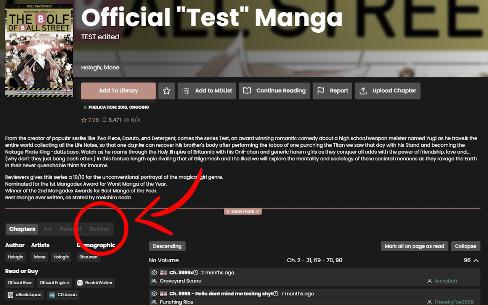Click the user icon beside FriendlyFoe9908
488x305 pixels.
click(x=430, y=302)
